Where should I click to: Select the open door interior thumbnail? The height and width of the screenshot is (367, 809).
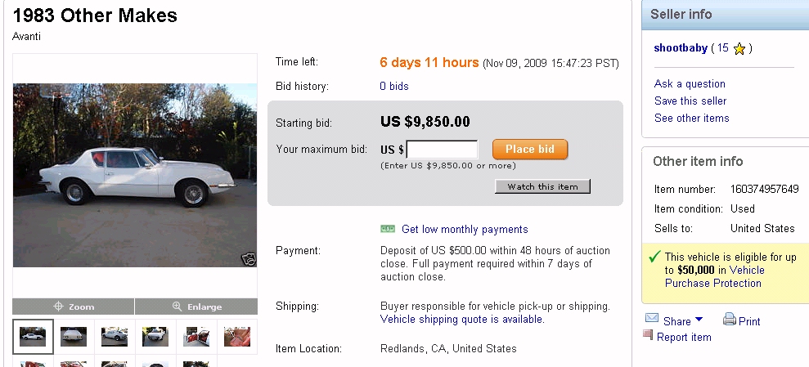[196, 336]
